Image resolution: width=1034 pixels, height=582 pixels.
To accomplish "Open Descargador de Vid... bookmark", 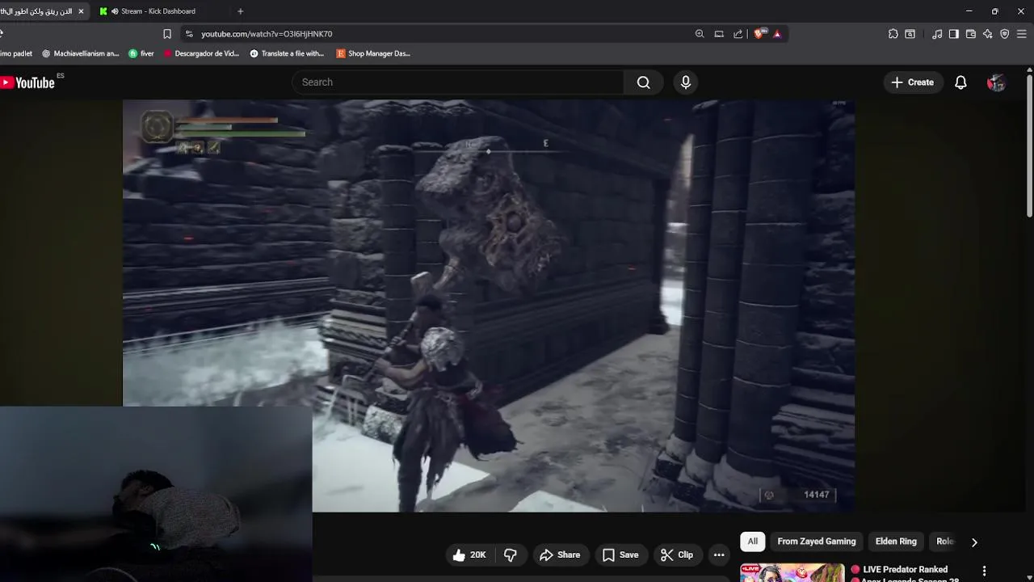I will 201,53.
